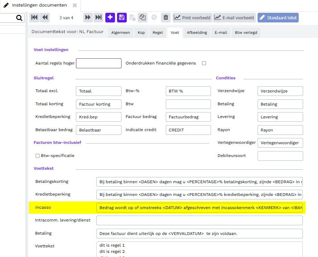Add a new record with plus icon
Image resolution: width=318 pixels, height=257 pixels.
click(x=110, y=18)
